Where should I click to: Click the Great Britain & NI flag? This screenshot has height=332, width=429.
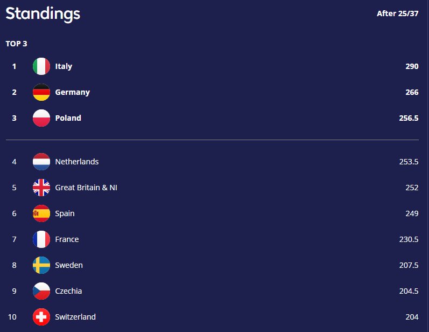pyautogui.click(x=41, y=188)
